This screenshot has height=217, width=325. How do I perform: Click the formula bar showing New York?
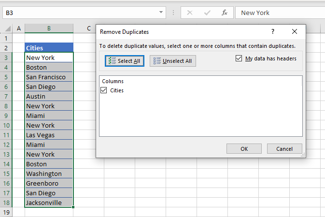click(280, 13)
